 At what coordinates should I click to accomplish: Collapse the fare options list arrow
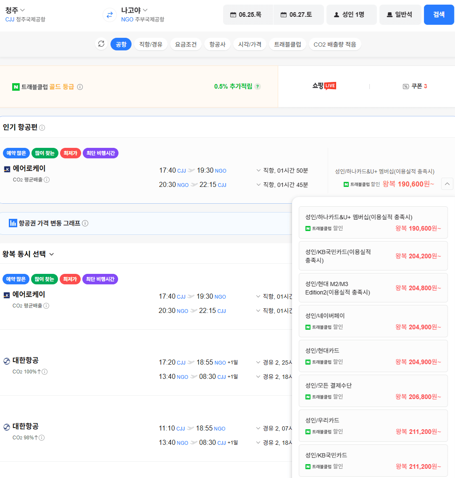tap(447, 184)
